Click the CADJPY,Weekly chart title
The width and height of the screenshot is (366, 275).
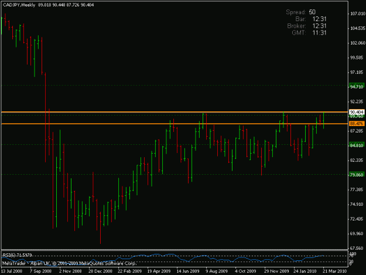click(x=19, y=5)
